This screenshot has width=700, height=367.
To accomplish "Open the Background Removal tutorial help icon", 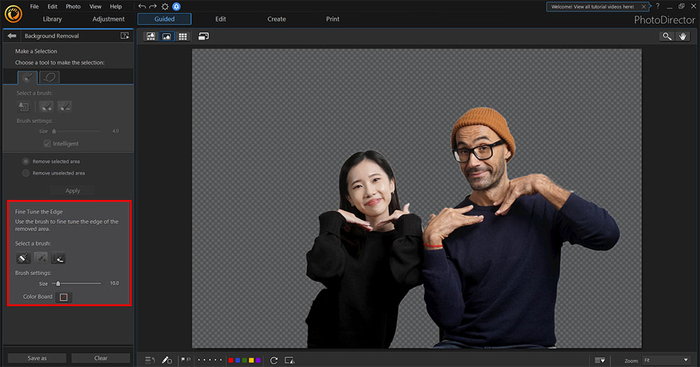I will [x=125, y=36].
